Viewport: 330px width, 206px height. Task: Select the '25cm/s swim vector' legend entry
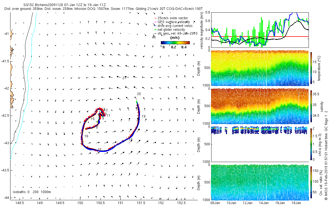tap(173, 18)
